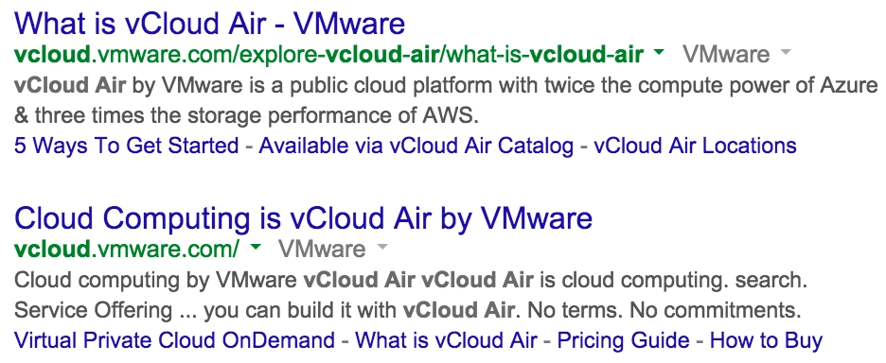Click green 'vcloud.vmware.com/' URL in second result
Screen dimensions: 886x363
tap(127, 250)
